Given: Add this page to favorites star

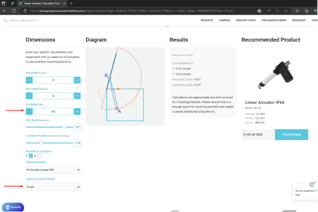Looking at the screenshot, I should [286, 11].
